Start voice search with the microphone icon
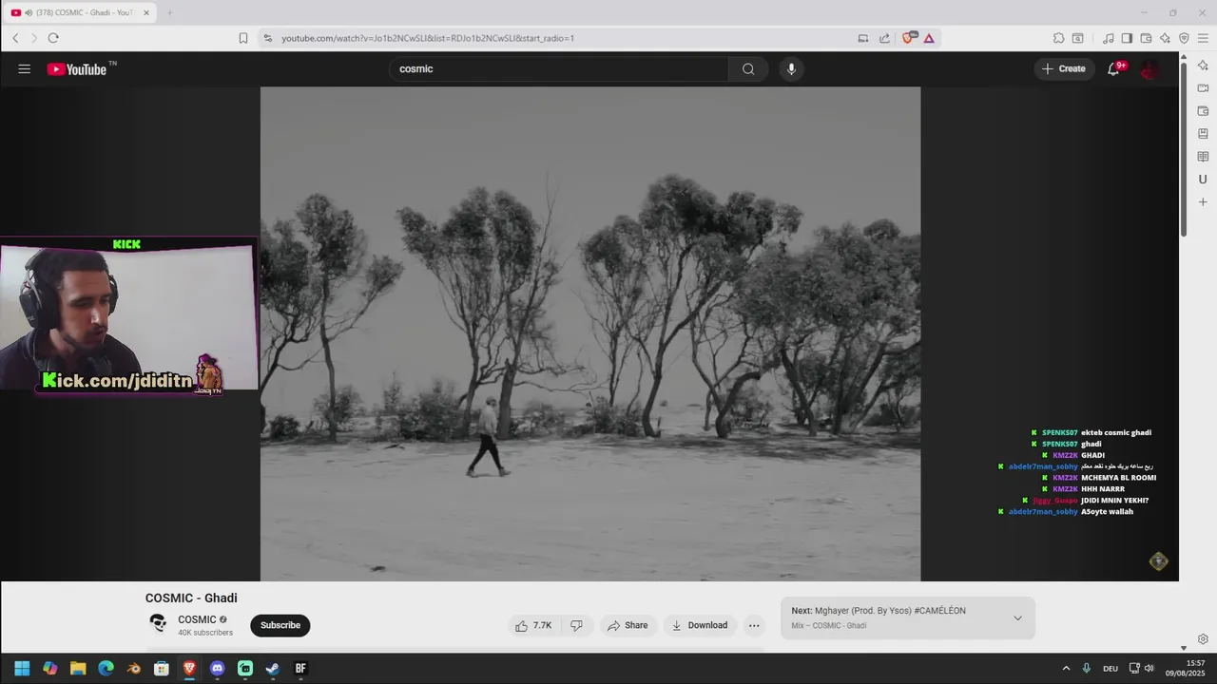The image size is (1217, 684). click(791, 68)
